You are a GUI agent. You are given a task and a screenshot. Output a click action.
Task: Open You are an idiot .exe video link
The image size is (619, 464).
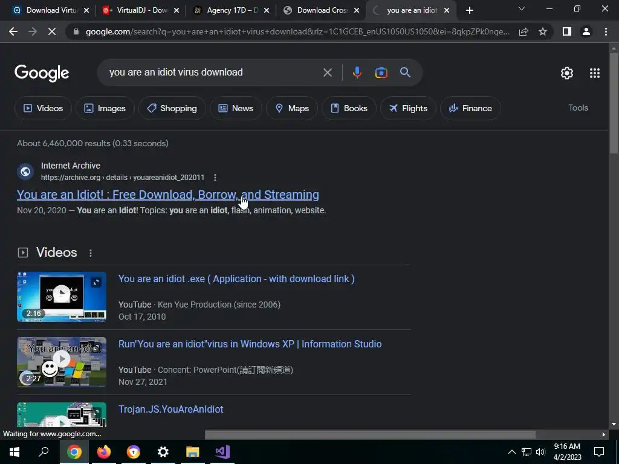pos(236,279)
